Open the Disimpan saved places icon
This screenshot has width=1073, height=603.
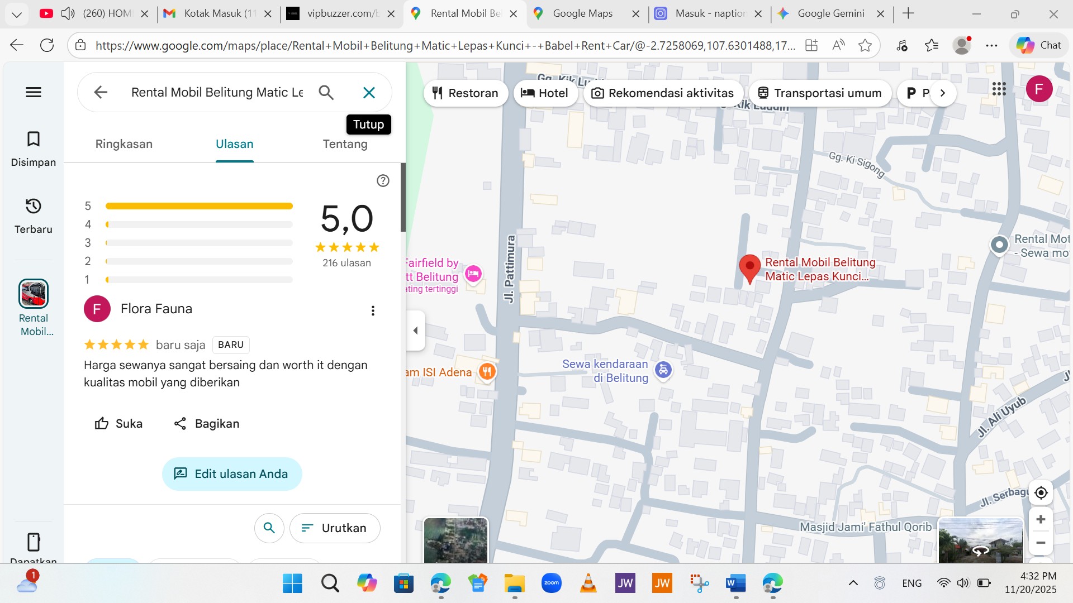tap(34, 140)
